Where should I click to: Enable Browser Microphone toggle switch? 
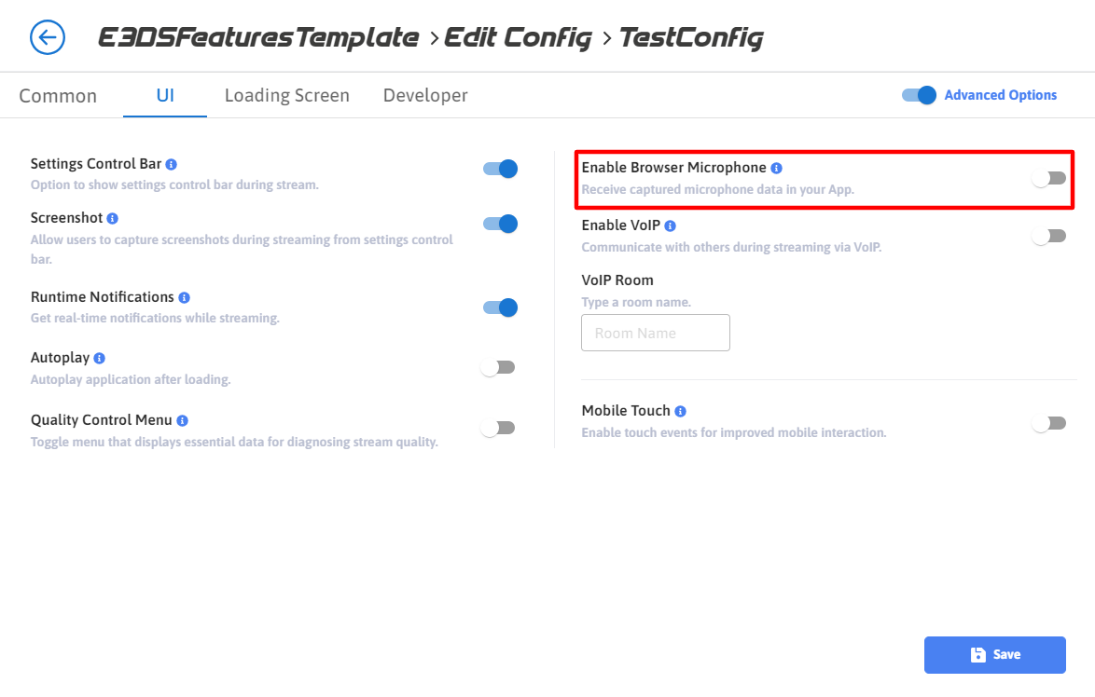pos(1049,178)
